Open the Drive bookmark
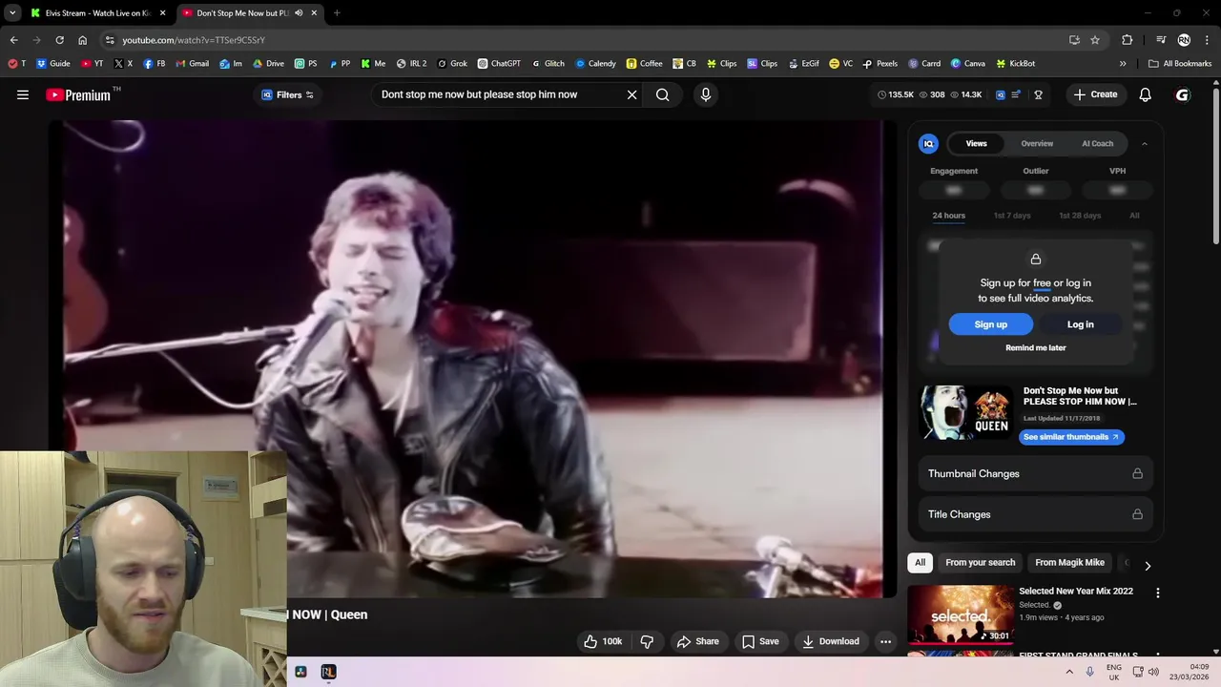The height and width of the screenshot is (687, 1221). pyautogui.click(x=268, y=63)
